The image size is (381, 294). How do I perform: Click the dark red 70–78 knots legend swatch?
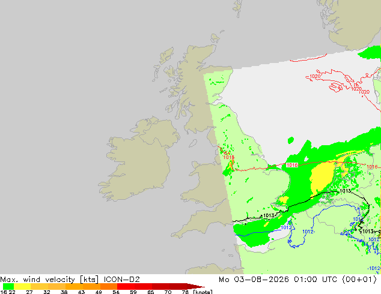click(178, 286)
